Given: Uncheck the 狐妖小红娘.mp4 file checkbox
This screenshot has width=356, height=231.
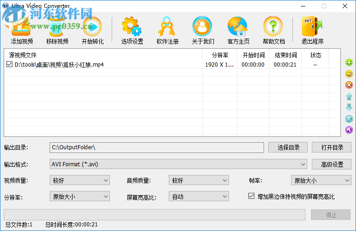Looking at the screenshot, I should [x=9, y=64].
